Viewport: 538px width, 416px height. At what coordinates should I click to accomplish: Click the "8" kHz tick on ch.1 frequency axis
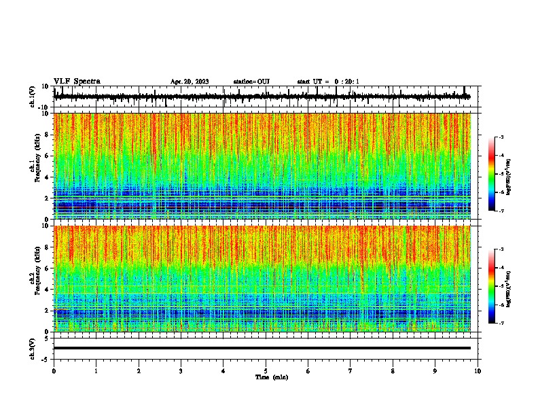click(x=47, y=135)
